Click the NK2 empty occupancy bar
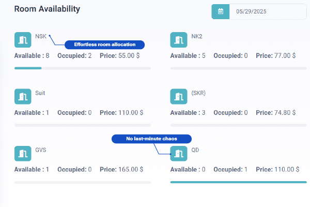 click(238, 68)
